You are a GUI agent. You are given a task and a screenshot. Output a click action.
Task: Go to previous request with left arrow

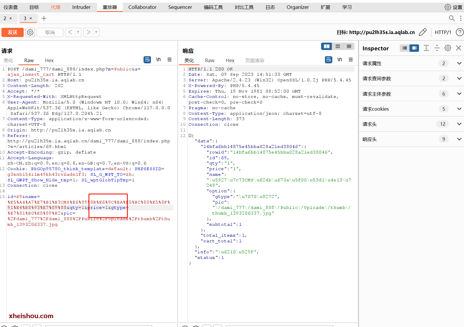70,32
